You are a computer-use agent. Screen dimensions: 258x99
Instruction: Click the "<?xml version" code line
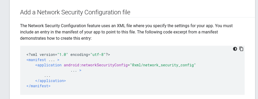(x=68, y=55)
